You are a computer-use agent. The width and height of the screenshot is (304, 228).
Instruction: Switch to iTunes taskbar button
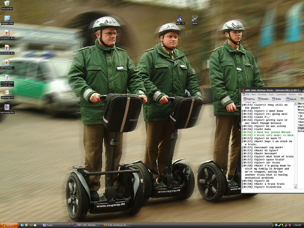57,225
